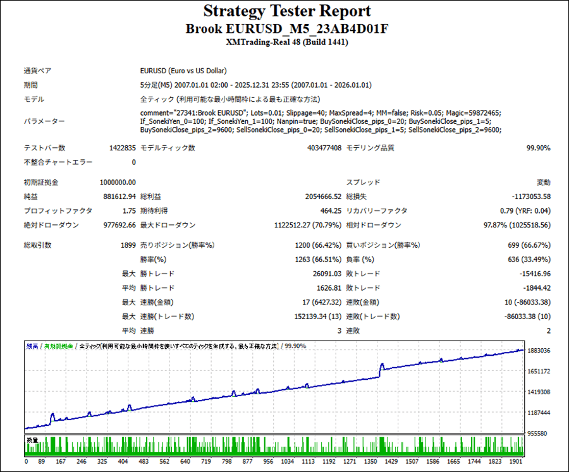Click the x-axis tick label 1034

coord(287,461)
